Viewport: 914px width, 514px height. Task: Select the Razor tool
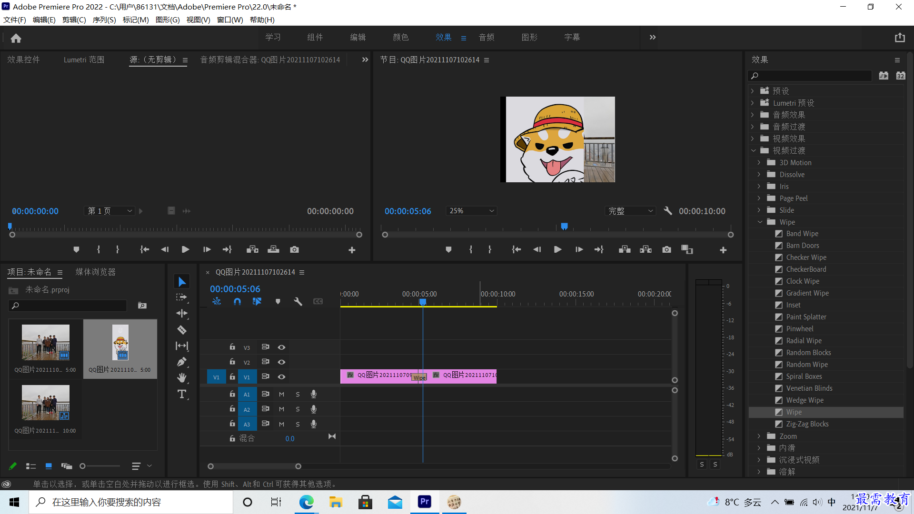point(182,329)
